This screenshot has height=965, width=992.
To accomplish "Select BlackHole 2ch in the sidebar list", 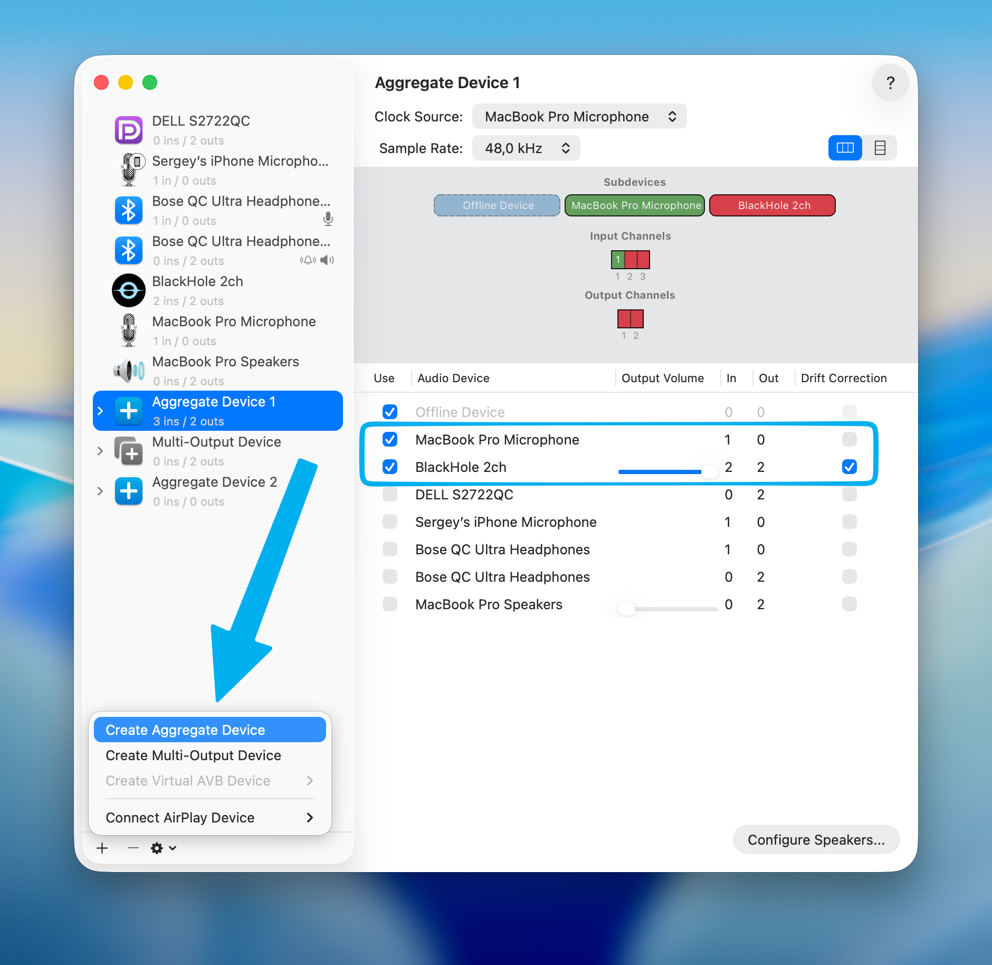I will pos(218,290).
